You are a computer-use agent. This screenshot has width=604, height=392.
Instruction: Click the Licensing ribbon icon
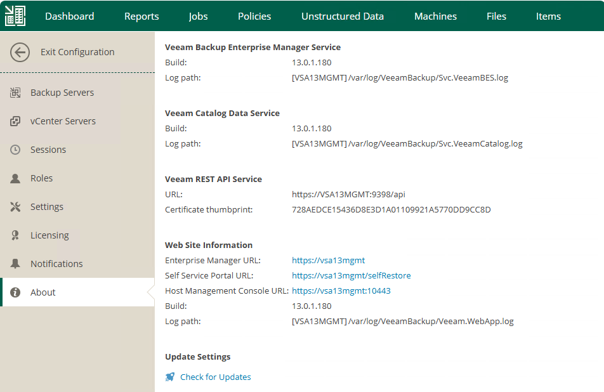pyautogui.click(x=16, y=235)
